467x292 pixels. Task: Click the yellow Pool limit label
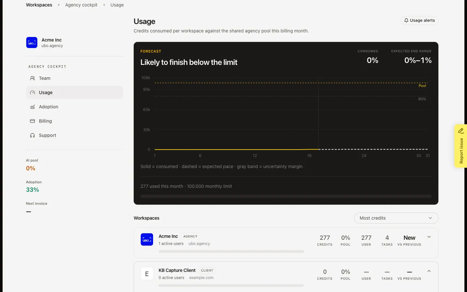coord(422,86)
